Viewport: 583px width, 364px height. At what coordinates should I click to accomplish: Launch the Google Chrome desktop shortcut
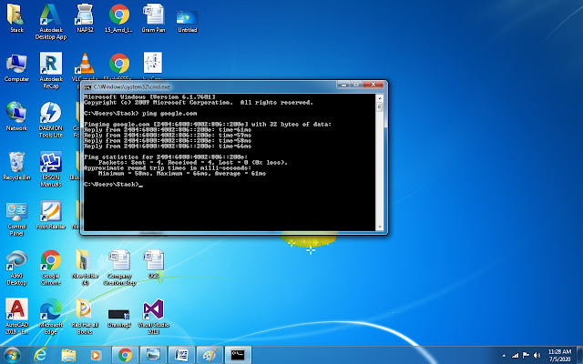(51, 268)
